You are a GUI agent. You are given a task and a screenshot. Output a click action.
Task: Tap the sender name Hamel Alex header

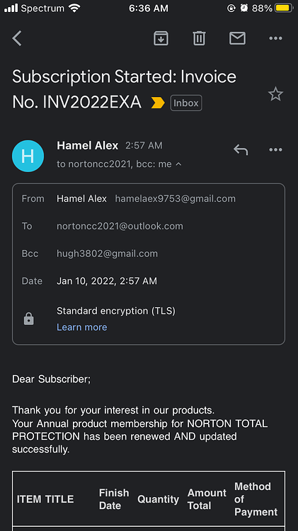[87, 146]
